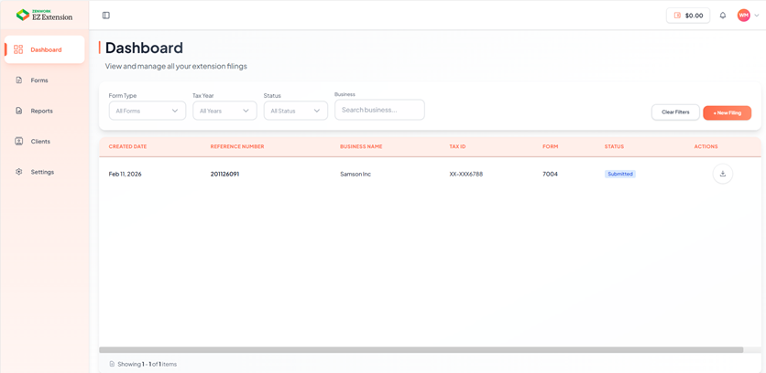Screen dimensions: 766x373
Task: Expand the Tax Year dropdown
Action: click(x=224, y=111)
